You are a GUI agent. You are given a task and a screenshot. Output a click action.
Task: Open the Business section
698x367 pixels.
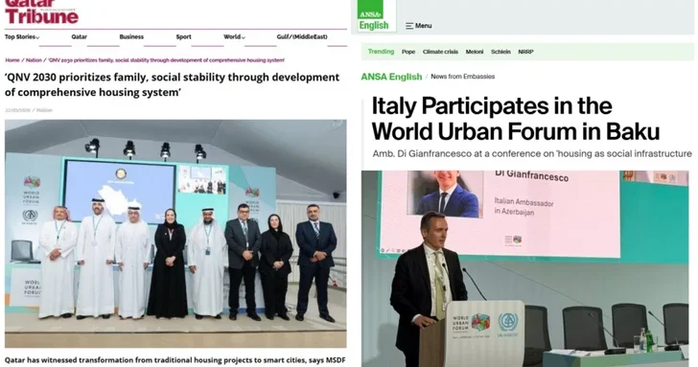pyautogui.click(x=131, y=37)
